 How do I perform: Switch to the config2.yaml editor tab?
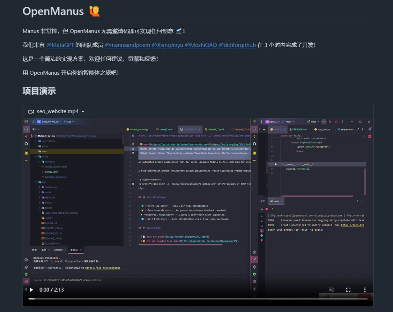(163, 129)
